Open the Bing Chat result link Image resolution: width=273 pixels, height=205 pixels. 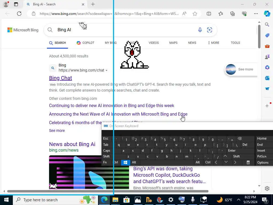click(x=61, y=78)
